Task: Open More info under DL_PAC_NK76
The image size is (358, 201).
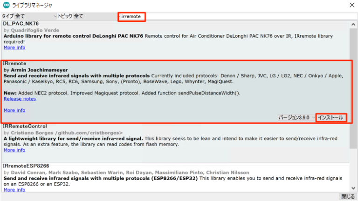Action: point(14,47)
